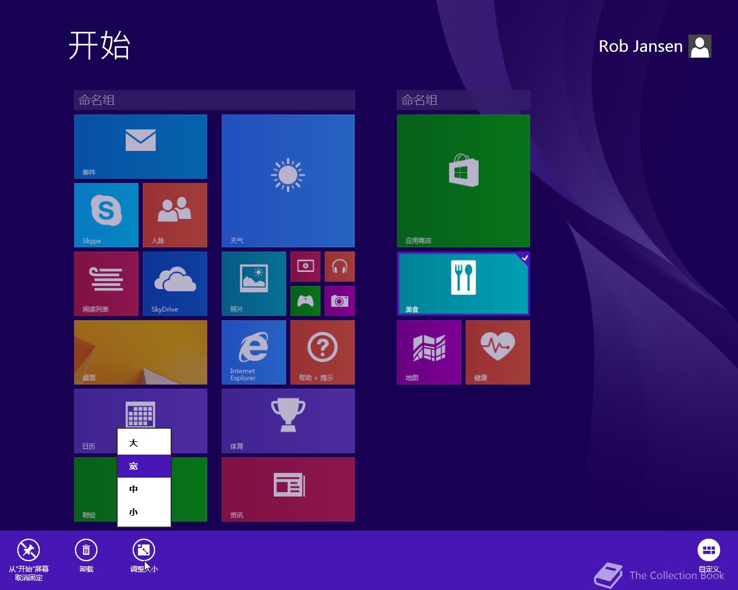Image resolution: width=738 pixels, height=590 pixels.
Task: Open the Mail (邮件) tile
Action: [141, 146]
